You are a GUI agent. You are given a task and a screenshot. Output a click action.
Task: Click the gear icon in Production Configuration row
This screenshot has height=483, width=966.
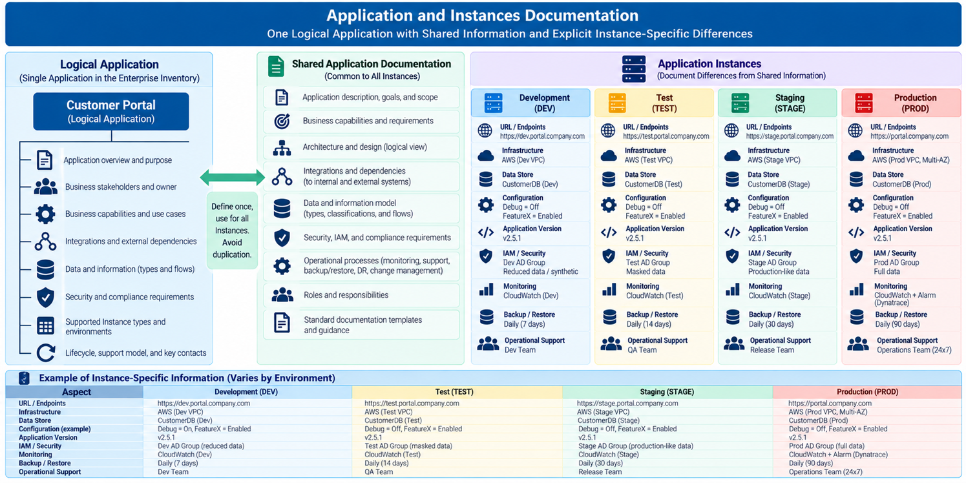(x=856, y=205)
